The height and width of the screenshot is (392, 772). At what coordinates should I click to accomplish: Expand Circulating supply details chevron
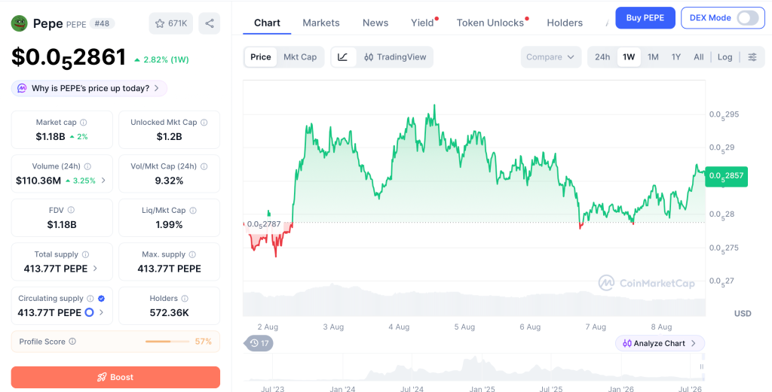click(x=102, y=312)
